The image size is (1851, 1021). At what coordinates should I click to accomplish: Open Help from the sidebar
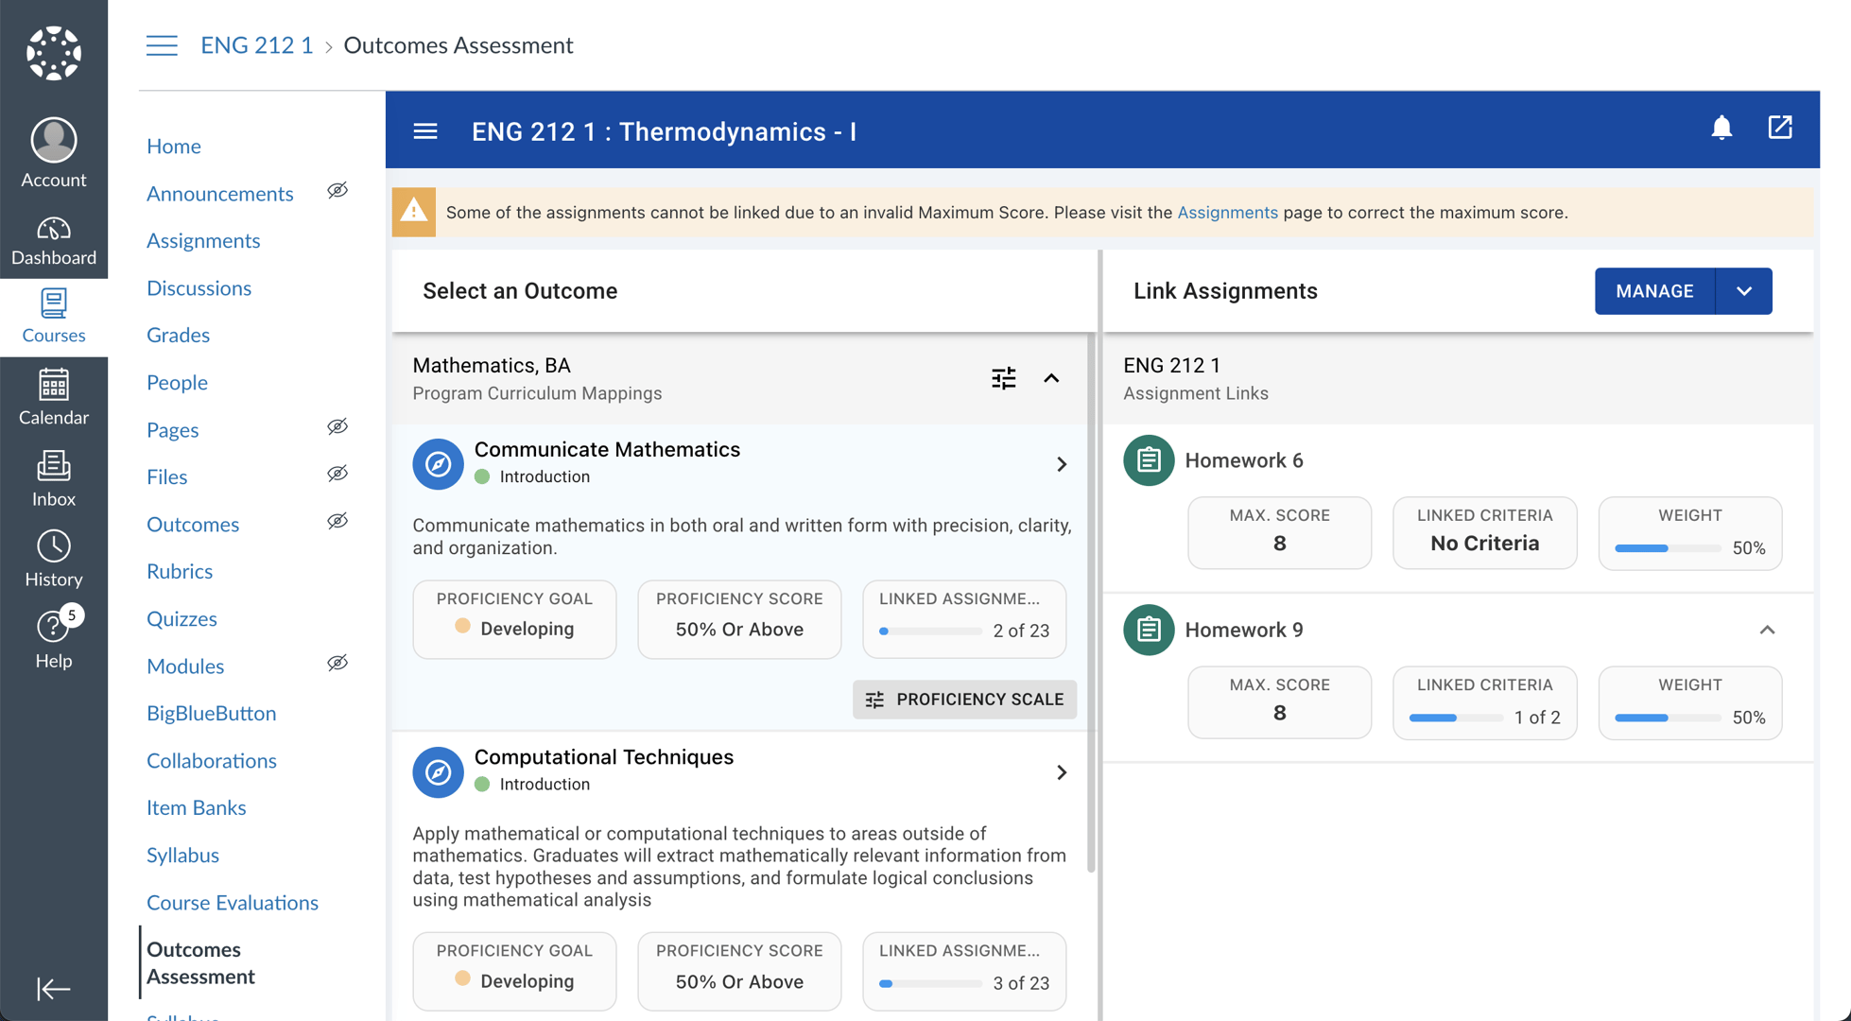point(54,639)
